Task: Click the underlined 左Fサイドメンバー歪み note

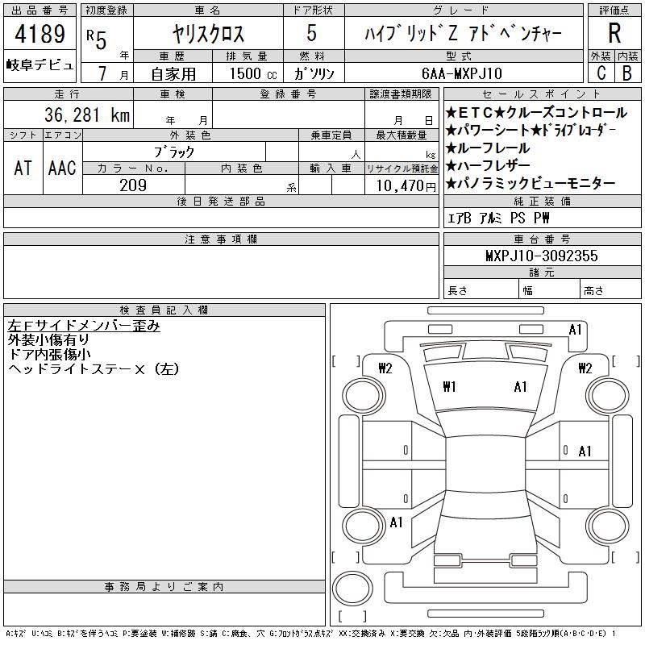Action: click(x=84, y=326)
